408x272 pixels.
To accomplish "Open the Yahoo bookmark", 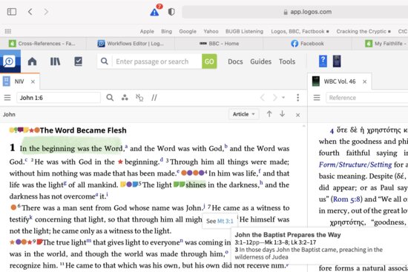I will [x=211, y=31].
